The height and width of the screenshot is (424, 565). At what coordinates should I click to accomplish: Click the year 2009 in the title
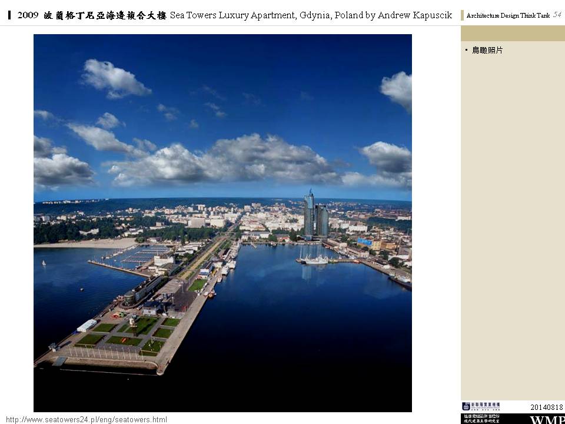(28, 15)
